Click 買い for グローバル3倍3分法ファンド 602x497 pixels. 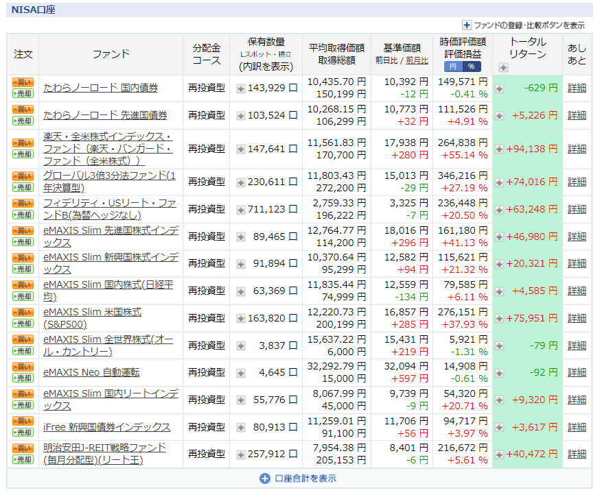point(23,176)
